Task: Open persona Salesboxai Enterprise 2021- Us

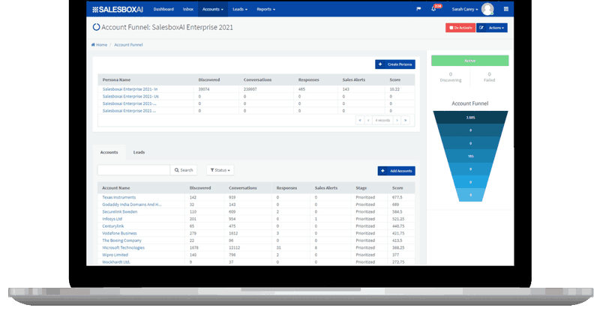Action: coord(130,97)
